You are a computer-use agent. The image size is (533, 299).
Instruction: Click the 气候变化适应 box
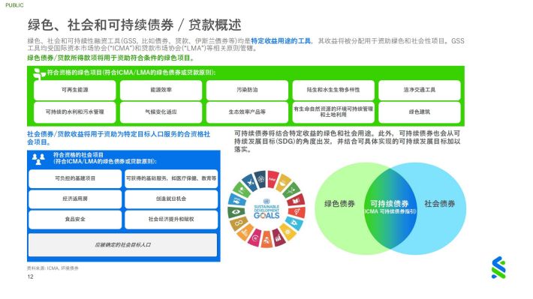click(161, 112)
